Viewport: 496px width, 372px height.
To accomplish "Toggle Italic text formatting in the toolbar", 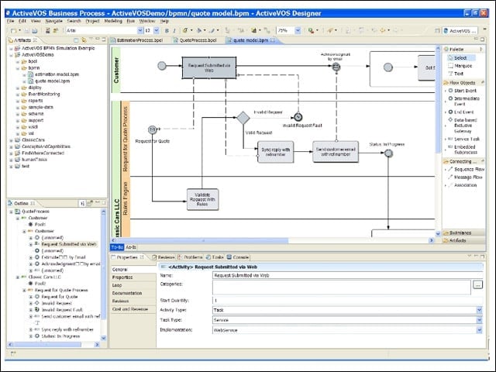I will pyautogui.click(x=174, y=31).
